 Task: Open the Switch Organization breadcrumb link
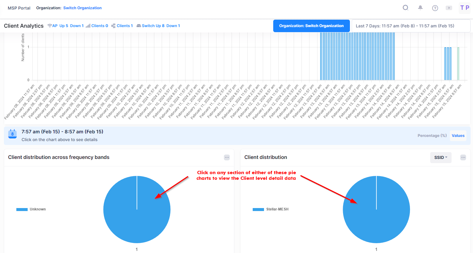click(82, 8)
